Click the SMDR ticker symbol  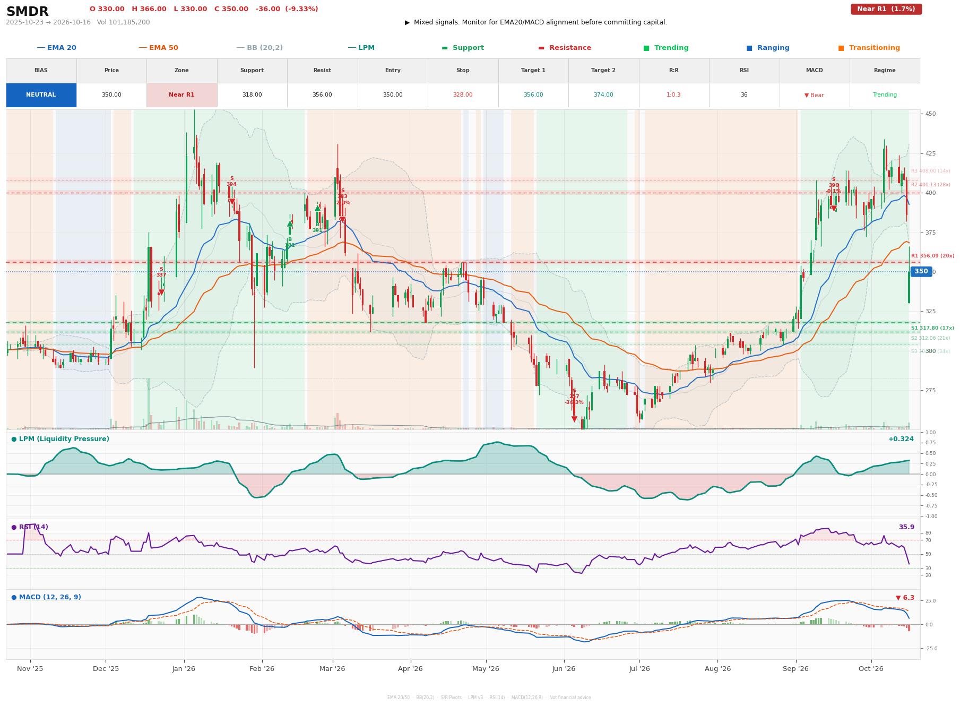28,12
